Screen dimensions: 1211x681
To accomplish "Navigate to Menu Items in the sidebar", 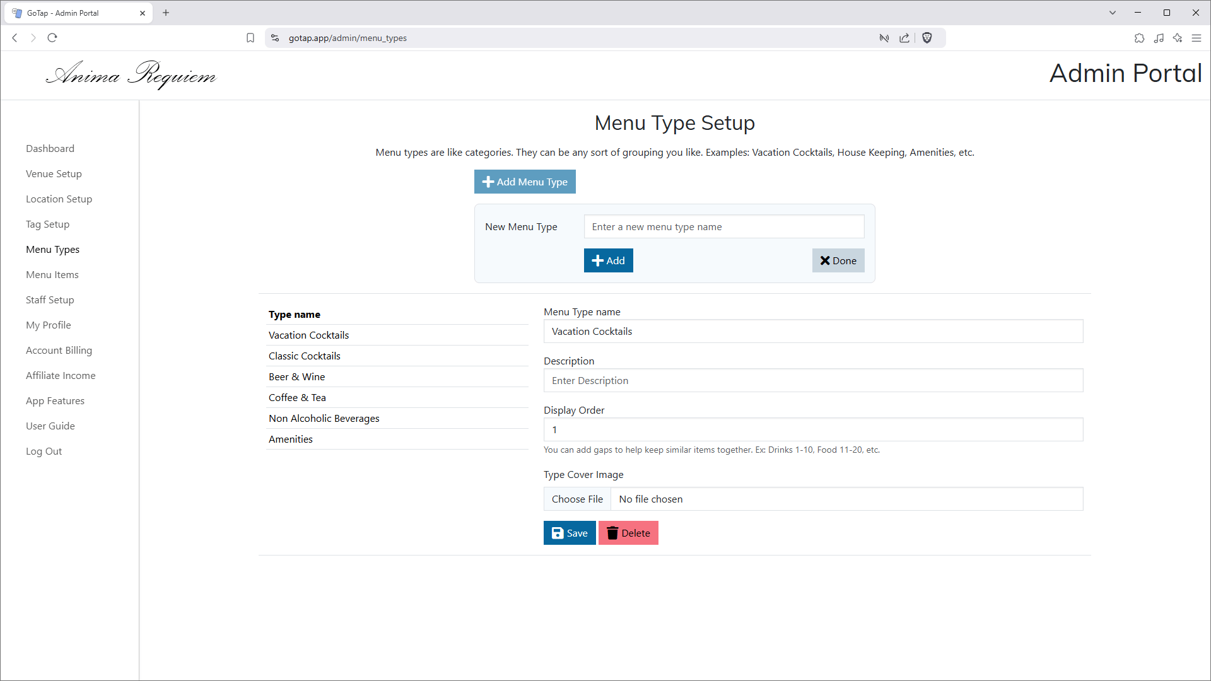I will click(52, 274).
